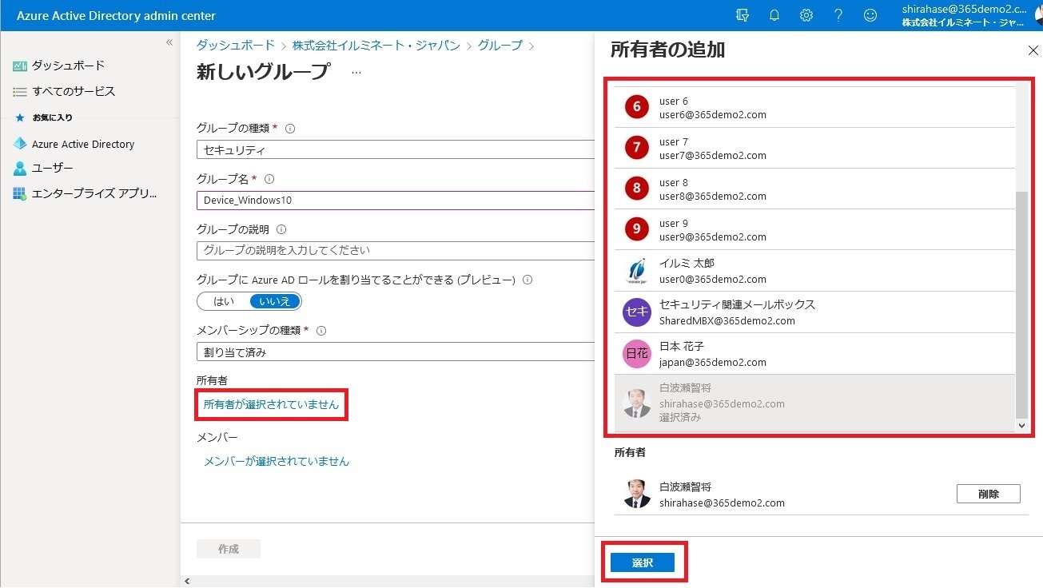Collapse the left sidebar with double chevron
The width and height of the screenshot is (1043, 588).
point(169,42)
